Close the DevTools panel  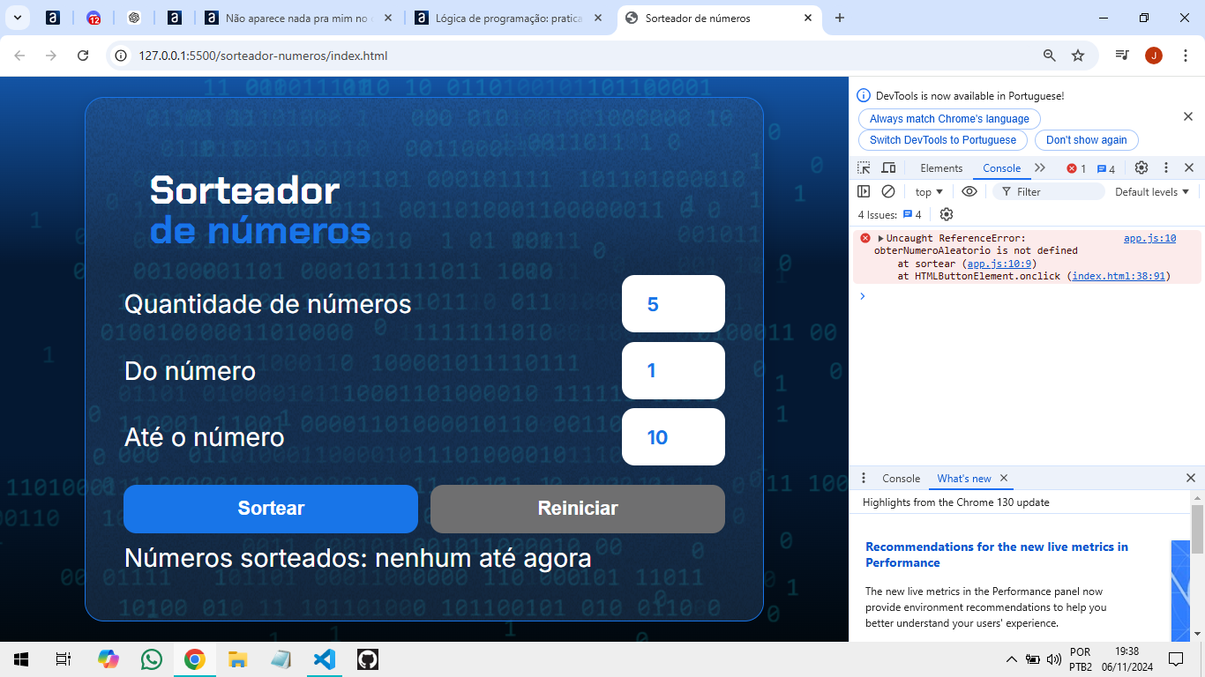(x=1189, y=167)
